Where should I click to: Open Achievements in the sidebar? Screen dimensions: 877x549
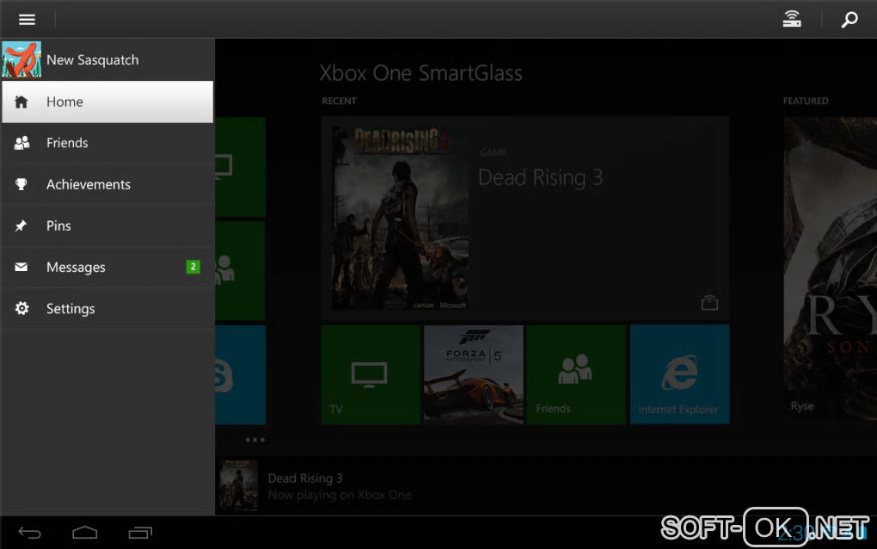point(107,185)
